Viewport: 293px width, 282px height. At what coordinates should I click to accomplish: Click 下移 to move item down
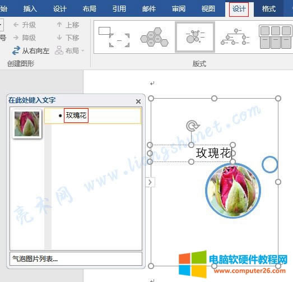68,38
